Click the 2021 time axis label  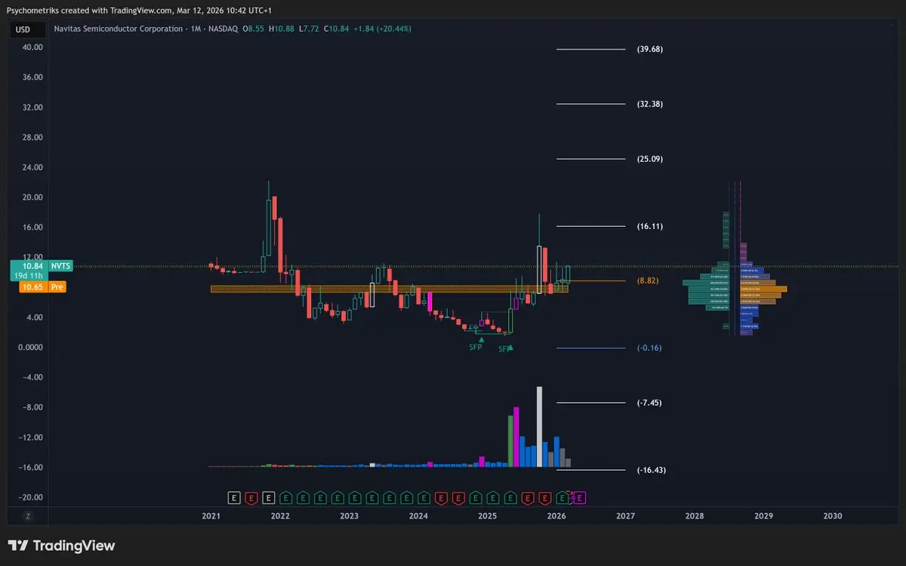click(x=211, y=516)
